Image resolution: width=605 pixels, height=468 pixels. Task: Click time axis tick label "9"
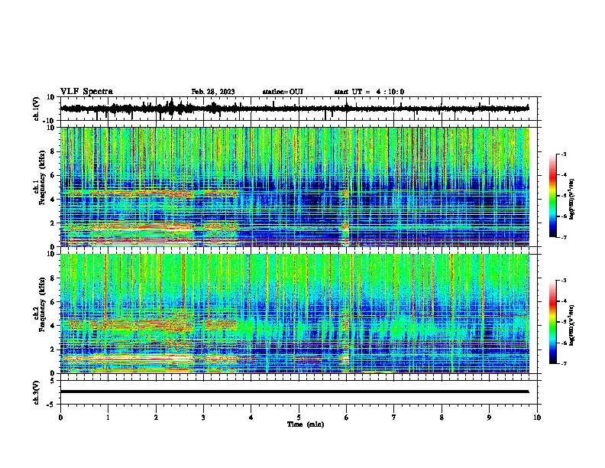(x=489, y=418)
